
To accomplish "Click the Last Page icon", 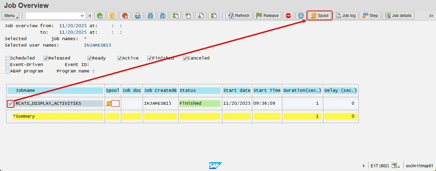I will [x=213, y=16].
